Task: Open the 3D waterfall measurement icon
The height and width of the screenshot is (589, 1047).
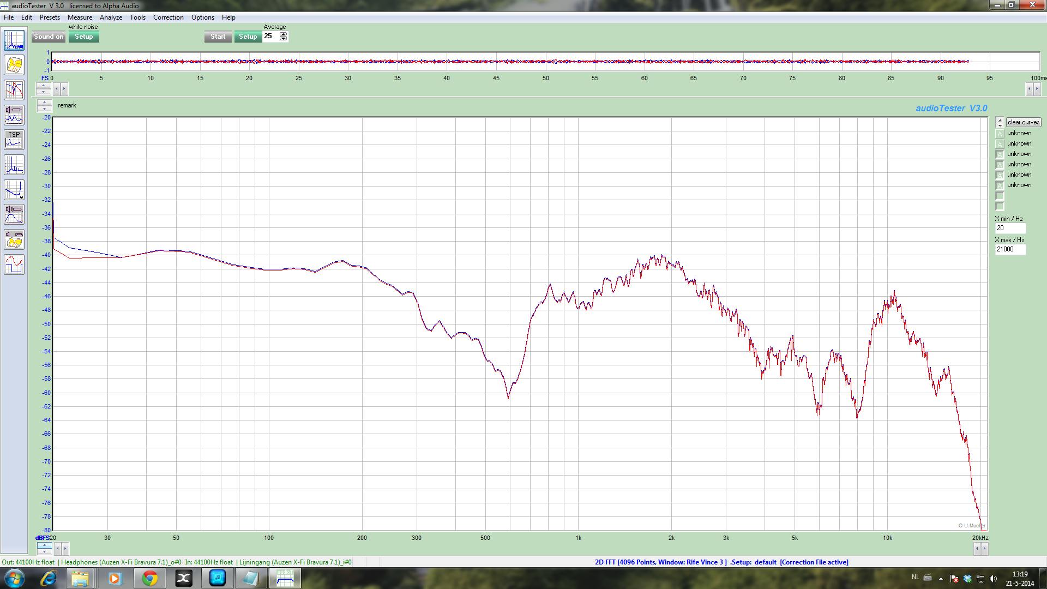Action: (14, 65)
